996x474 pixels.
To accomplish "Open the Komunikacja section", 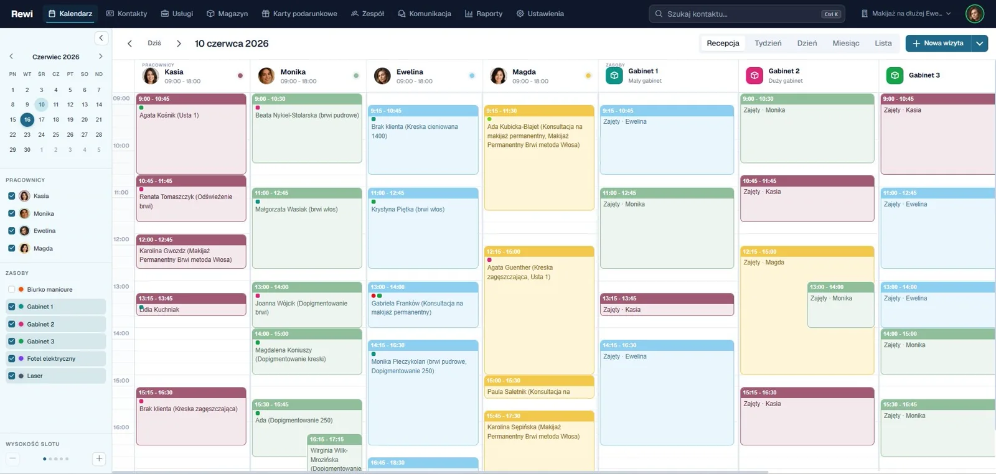I will point(425,14).
